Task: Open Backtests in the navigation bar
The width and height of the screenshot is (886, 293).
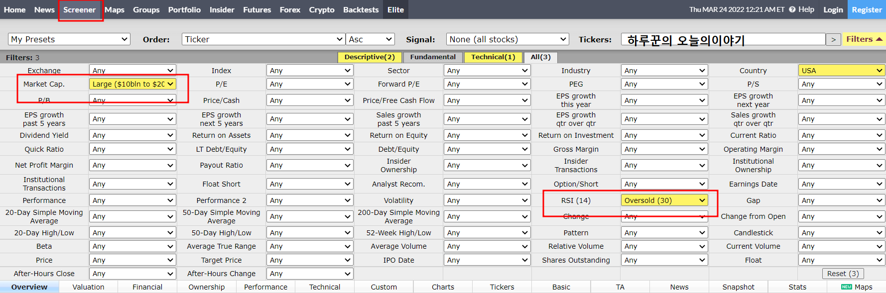Action: pyautogui.click(x=361, y=9)
